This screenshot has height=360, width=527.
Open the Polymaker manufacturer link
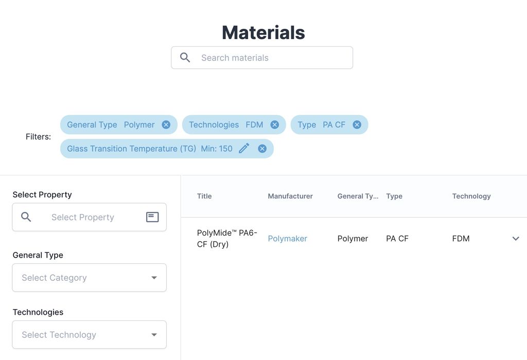287,239
